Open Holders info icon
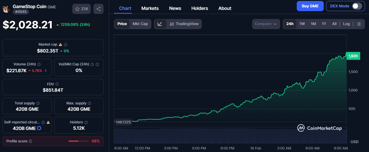 coord(86,122)
